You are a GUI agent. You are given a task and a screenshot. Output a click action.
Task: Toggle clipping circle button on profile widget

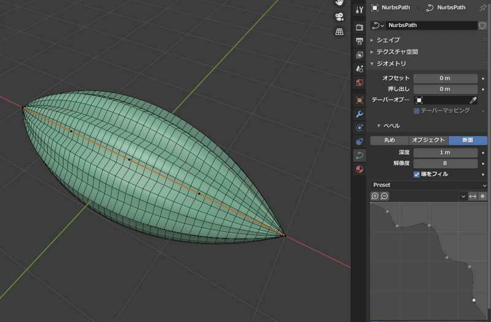point(482,196)
